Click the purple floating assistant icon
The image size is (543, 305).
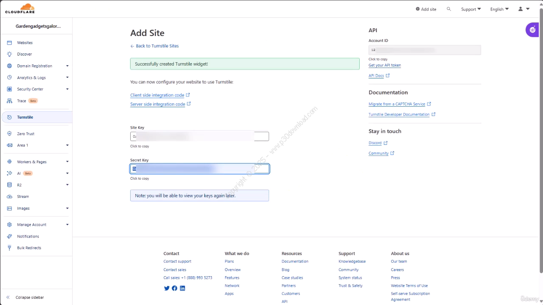click(x=533, y=30)
